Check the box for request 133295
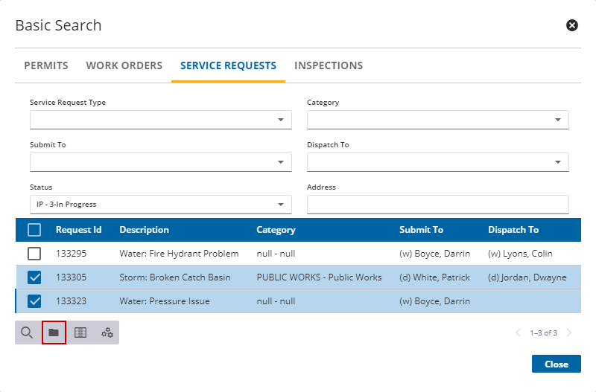 pos(34,254)
